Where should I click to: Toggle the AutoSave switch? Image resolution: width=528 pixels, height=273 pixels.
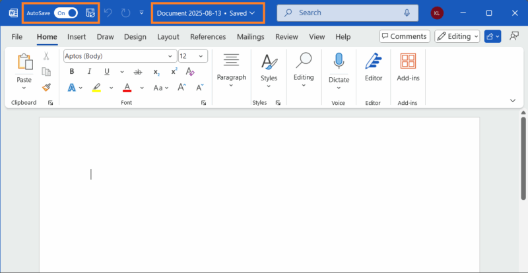66,13
